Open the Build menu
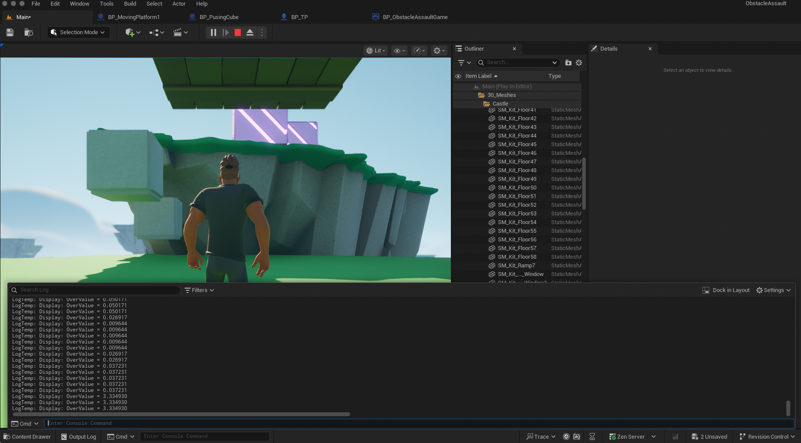Screen dimensions: 801x443 [130, 4]
